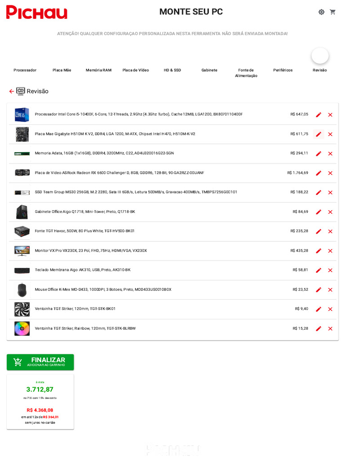
Task: Go to the Placa Mãe step
Action: click(x=62, y=70)
